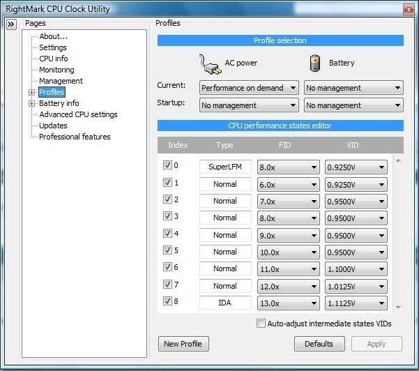The height and width of the screenshot is (371, 419).
Task: Uncheck the index 0 state checkbox
Action: pyautogui.click(x=167, y=165)
